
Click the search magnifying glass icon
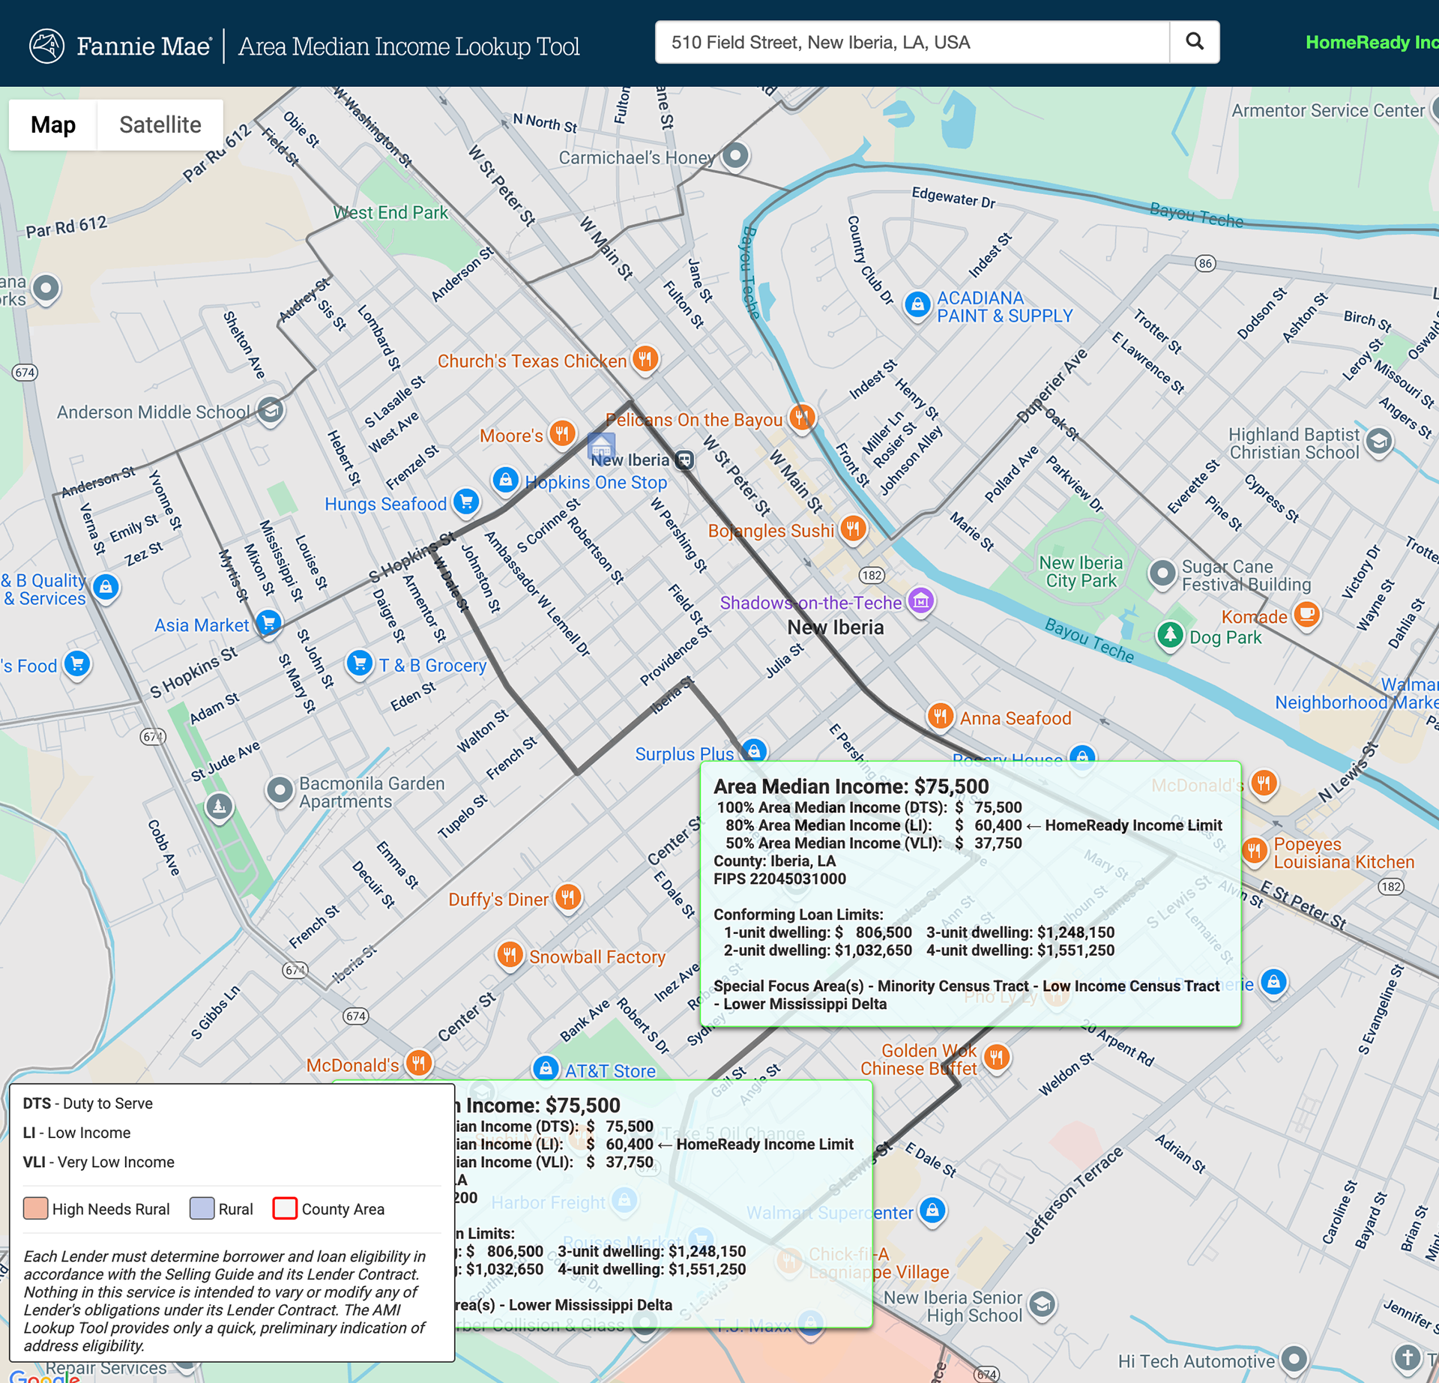[1193, 42]
